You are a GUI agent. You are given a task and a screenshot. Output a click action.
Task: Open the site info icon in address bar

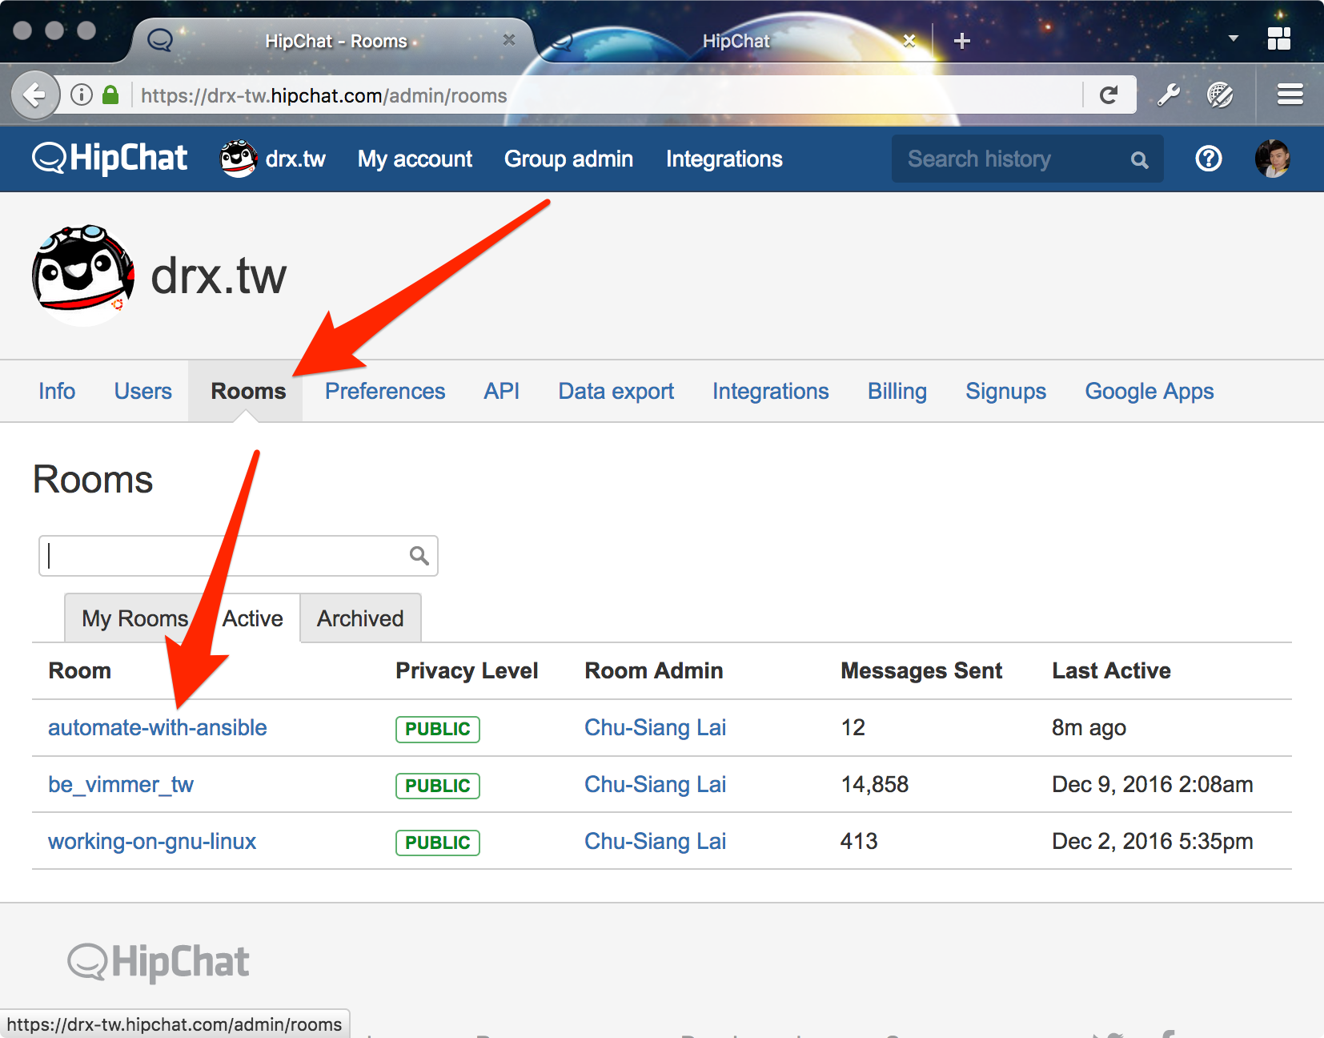click(x=82, y=95)
